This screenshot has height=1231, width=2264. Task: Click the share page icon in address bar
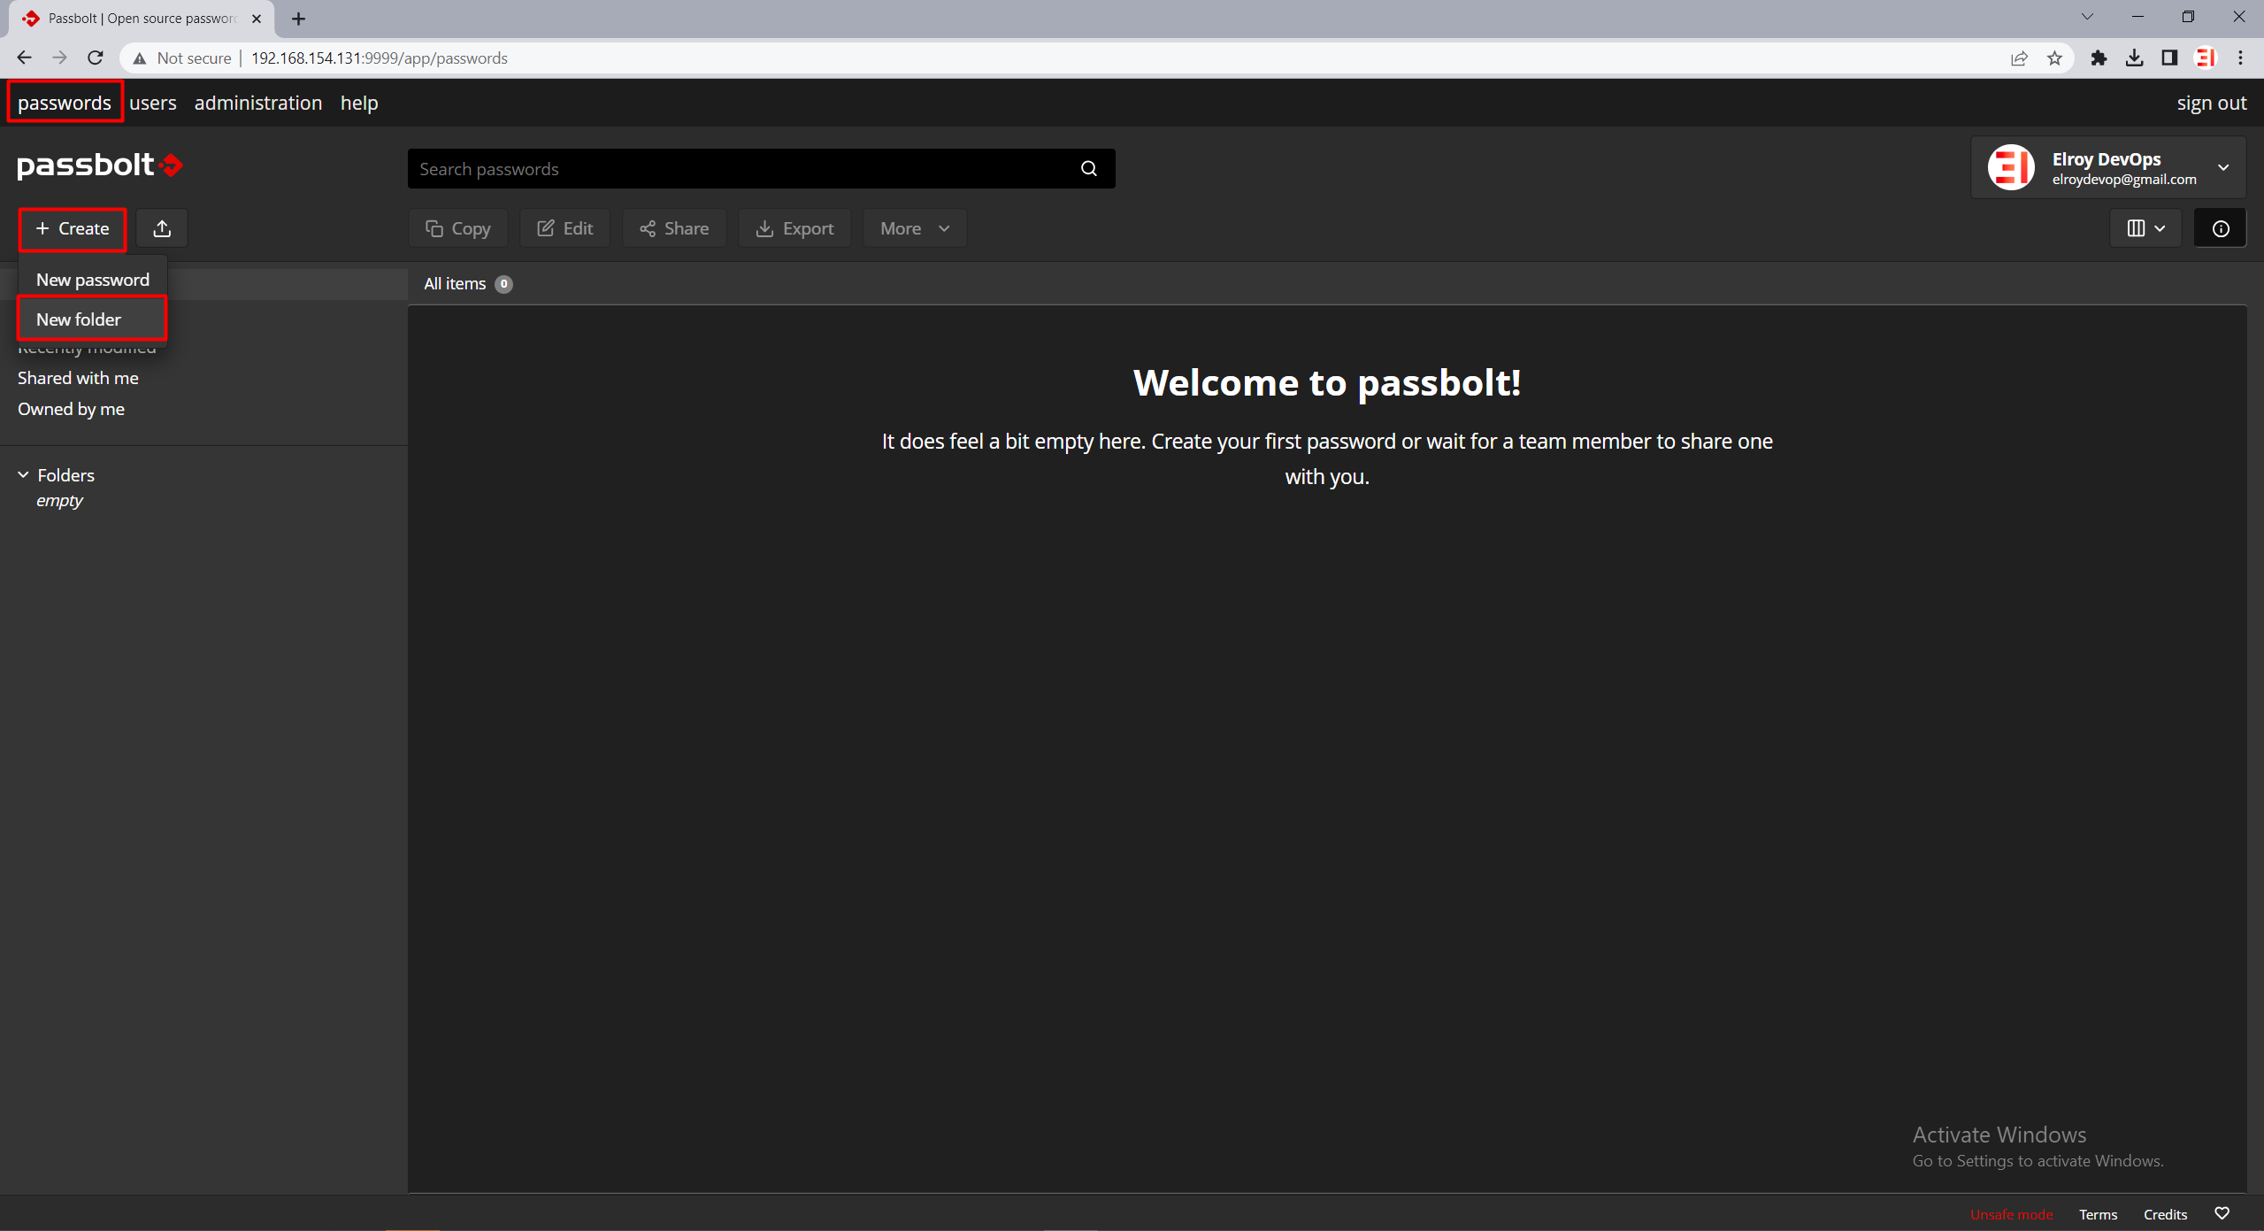(2019, 58)
